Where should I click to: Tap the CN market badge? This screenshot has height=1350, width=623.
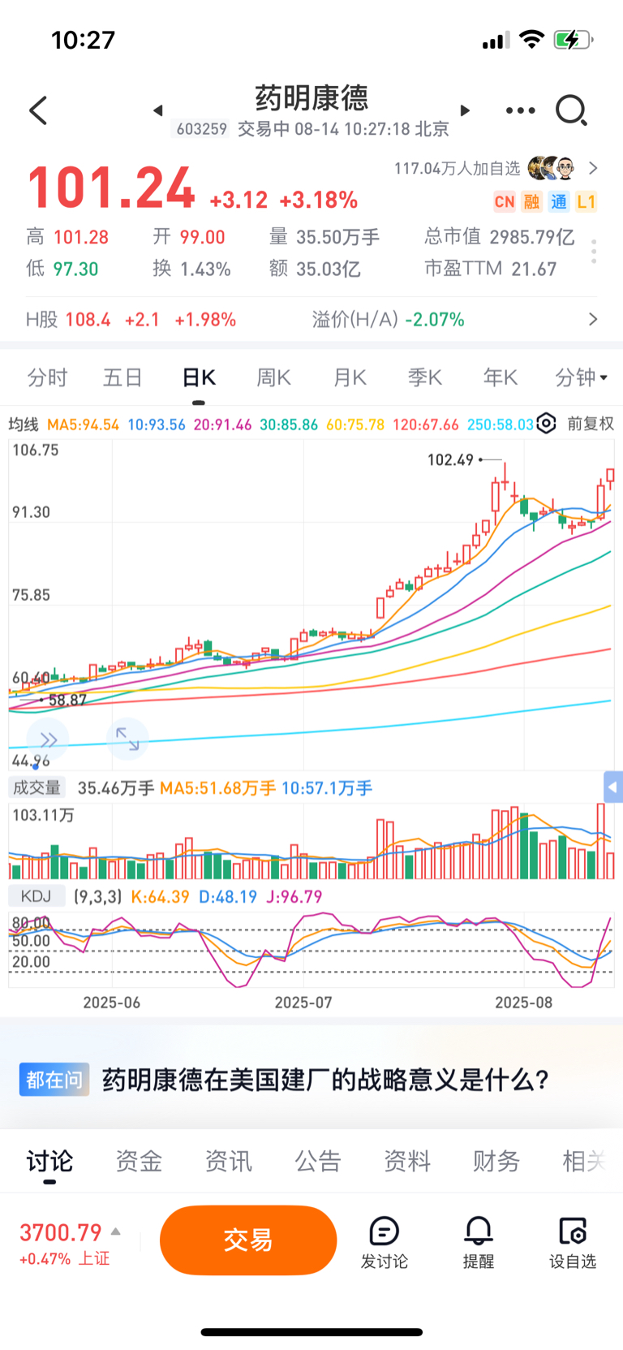[504, 202]
